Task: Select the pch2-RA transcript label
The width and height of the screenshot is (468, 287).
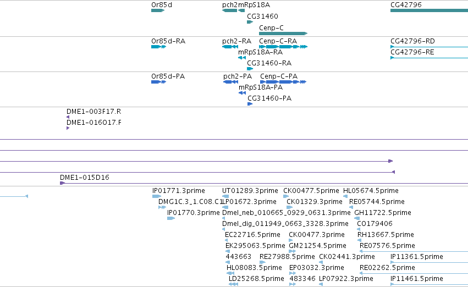Action: [x=236, y=41]
